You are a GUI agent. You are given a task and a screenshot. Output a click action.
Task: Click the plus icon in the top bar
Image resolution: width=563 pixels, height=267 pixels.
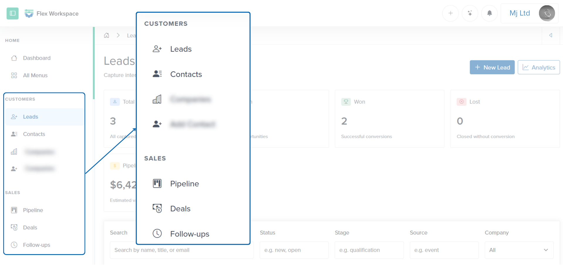[x=450, y=13]
